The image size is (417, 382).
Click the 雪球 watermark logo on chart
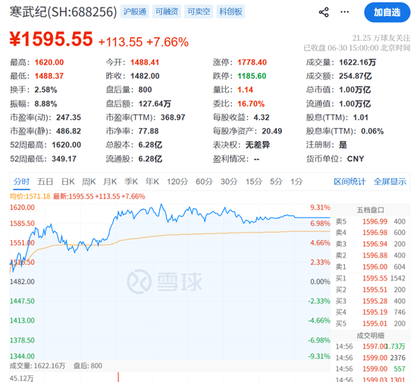pos(164,281)
